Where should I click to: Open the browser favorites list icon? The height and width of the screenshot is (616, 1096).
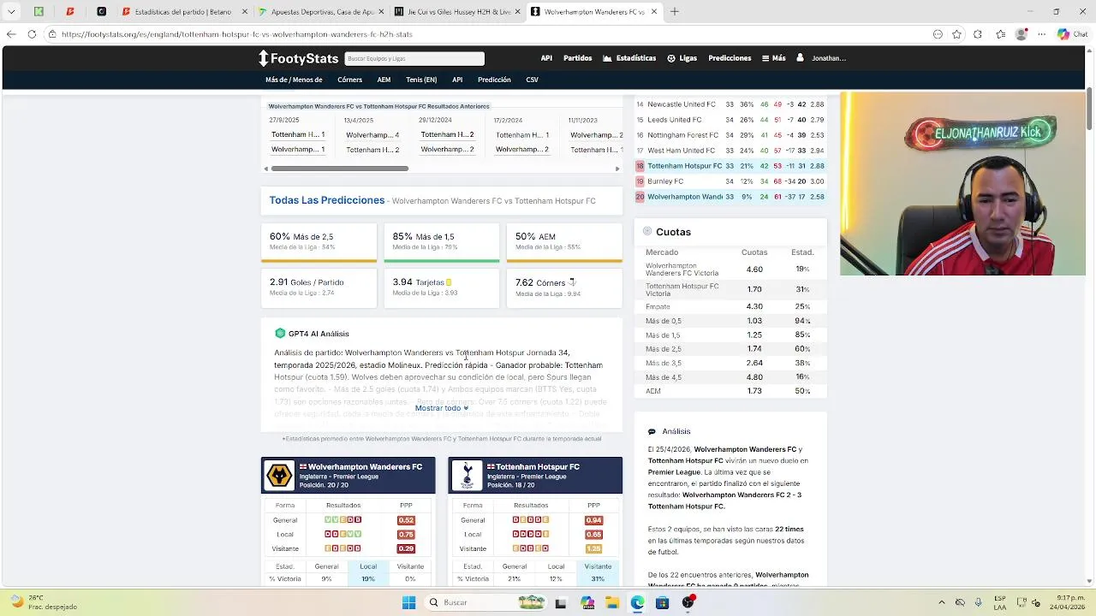click(x=1001, y=34)
